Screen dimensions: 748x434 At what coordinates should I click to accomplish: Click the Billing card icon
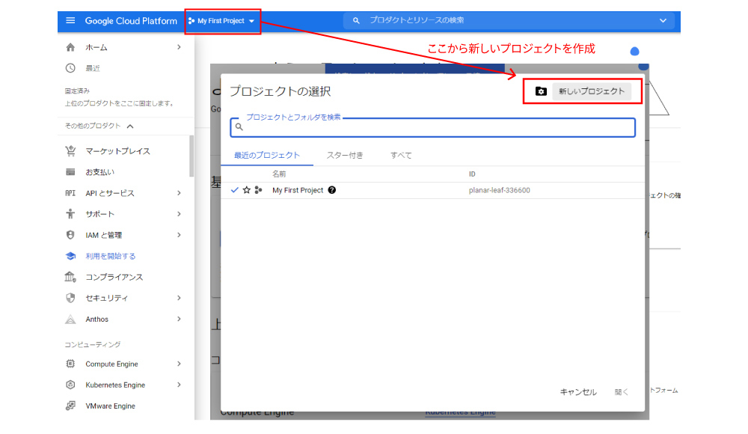(70, 172)
